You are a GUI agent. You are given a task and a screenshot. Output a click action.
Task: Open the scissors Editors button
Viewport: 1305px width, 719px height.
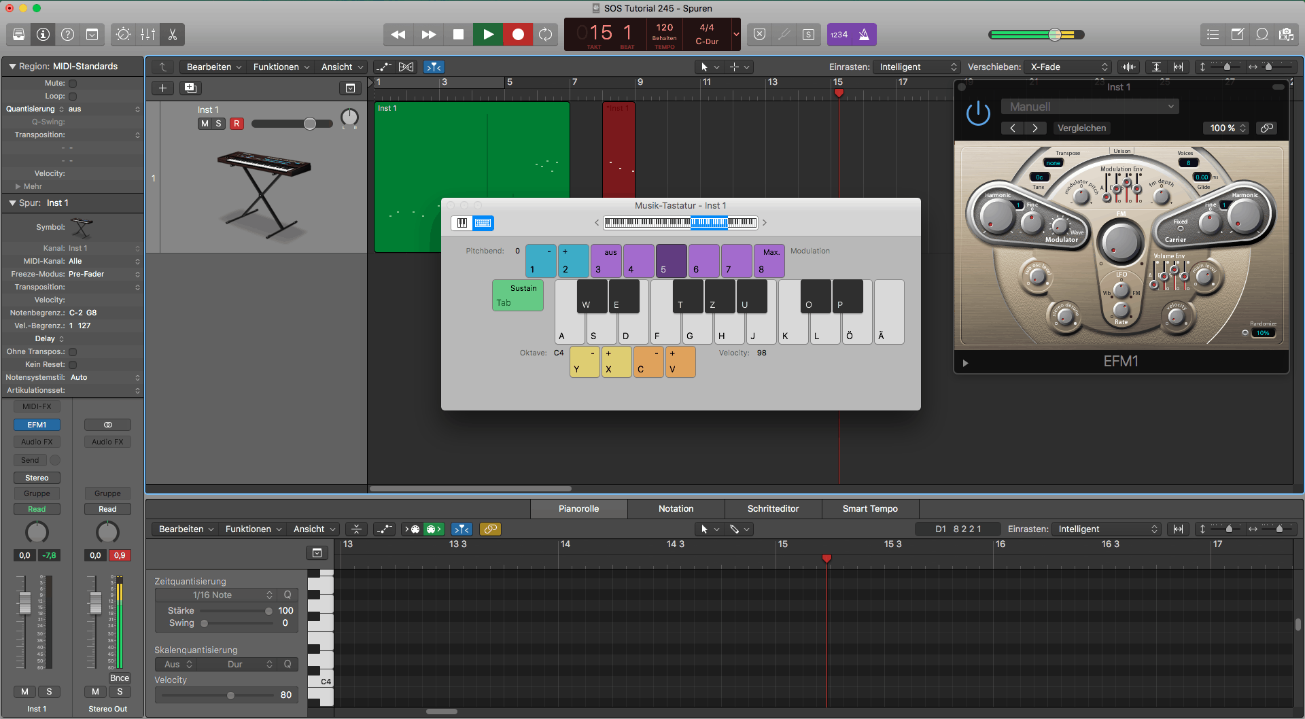173,35
